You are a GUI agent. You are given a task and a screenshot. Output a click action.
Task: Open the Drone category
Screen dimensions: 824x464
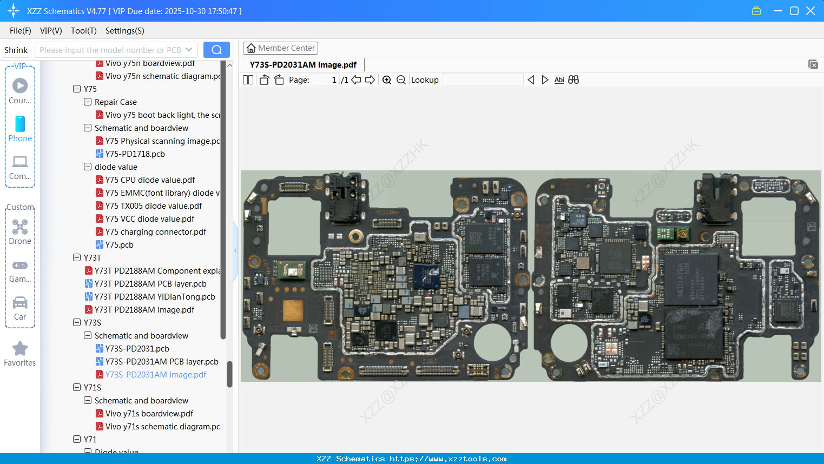coord(20,232)
